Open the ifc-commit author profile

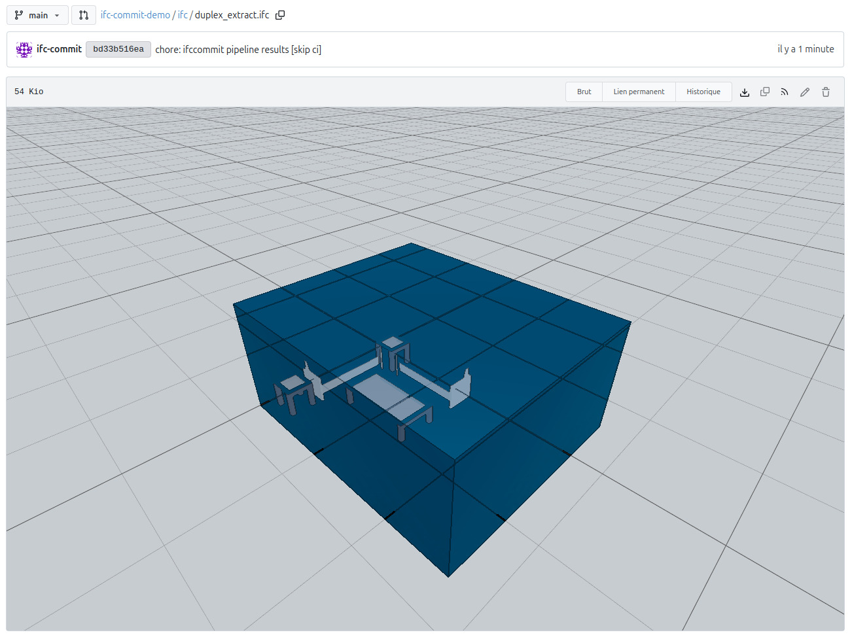tap(59, 49)
